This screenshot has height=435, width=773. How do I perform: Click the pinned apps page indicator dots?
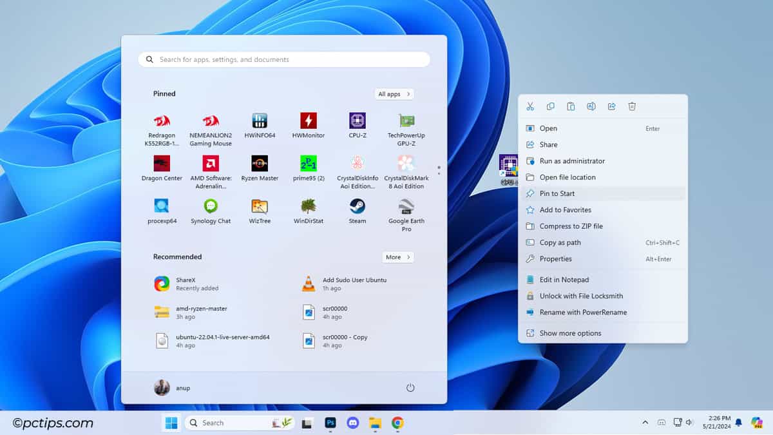click(439, 170)
